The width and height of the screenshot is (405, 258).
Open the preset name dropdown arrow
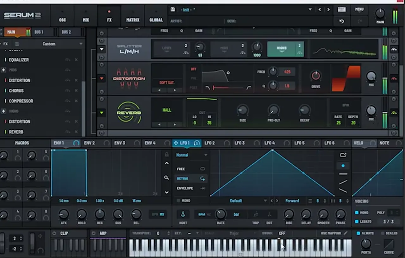click(310, 9)
